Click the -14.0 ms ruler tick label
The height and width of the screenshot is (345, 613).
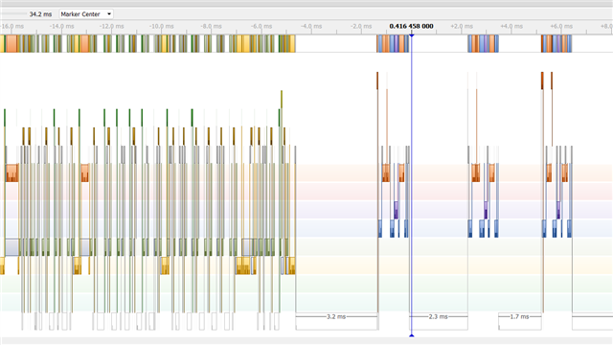pos(61,26)
